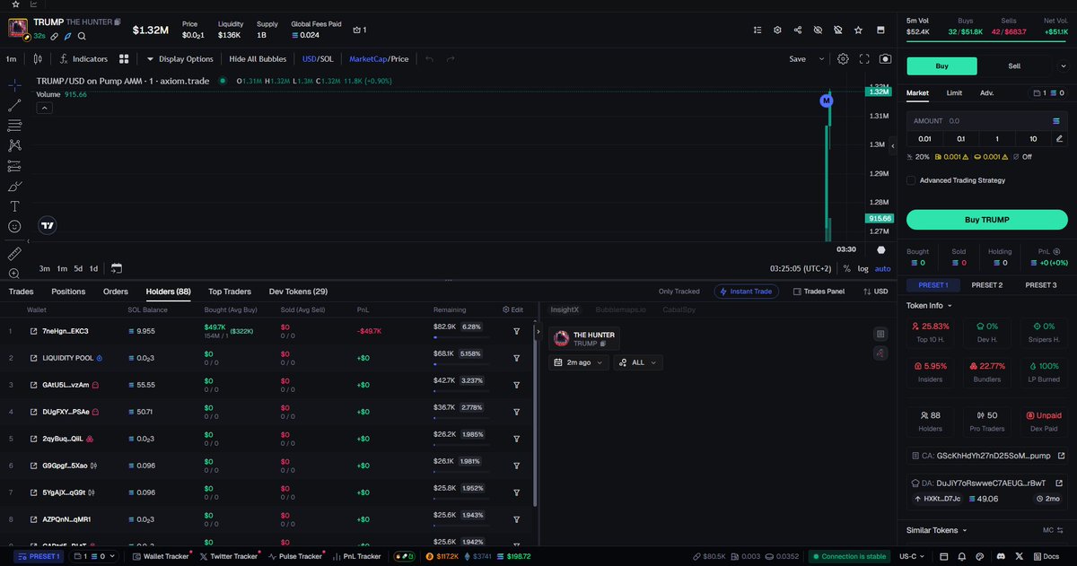
Task: Open Twitter Tracker in bottom bar
Action: click(228, 556)
